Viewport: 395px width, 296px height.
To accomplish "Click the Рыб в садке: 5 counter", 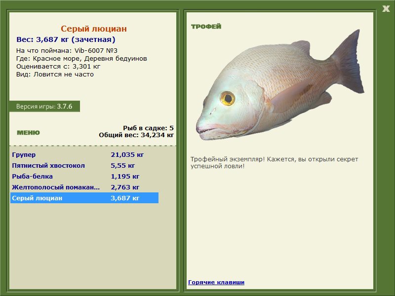I will point(149,128).
